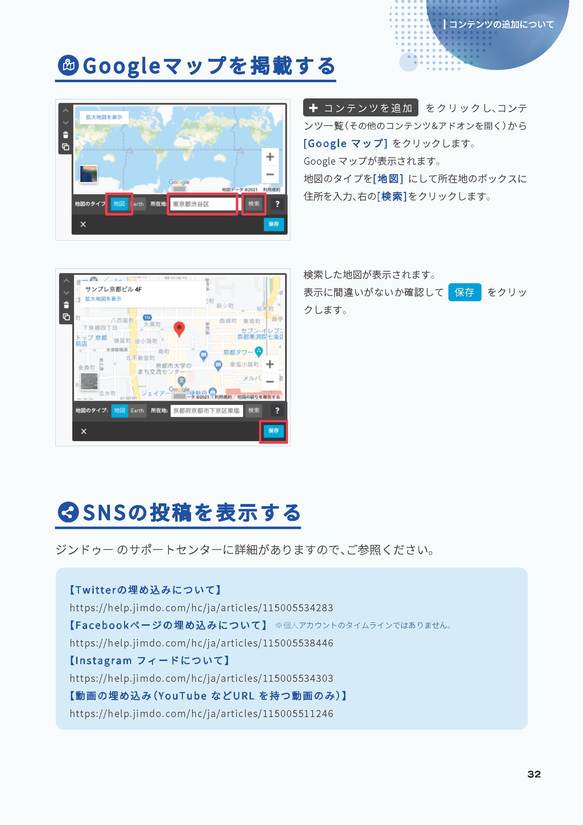The width and height of the screenshot is (583, 825).
Task: Click the red location pin on the Kyoto map
Action: pos(179,329)
